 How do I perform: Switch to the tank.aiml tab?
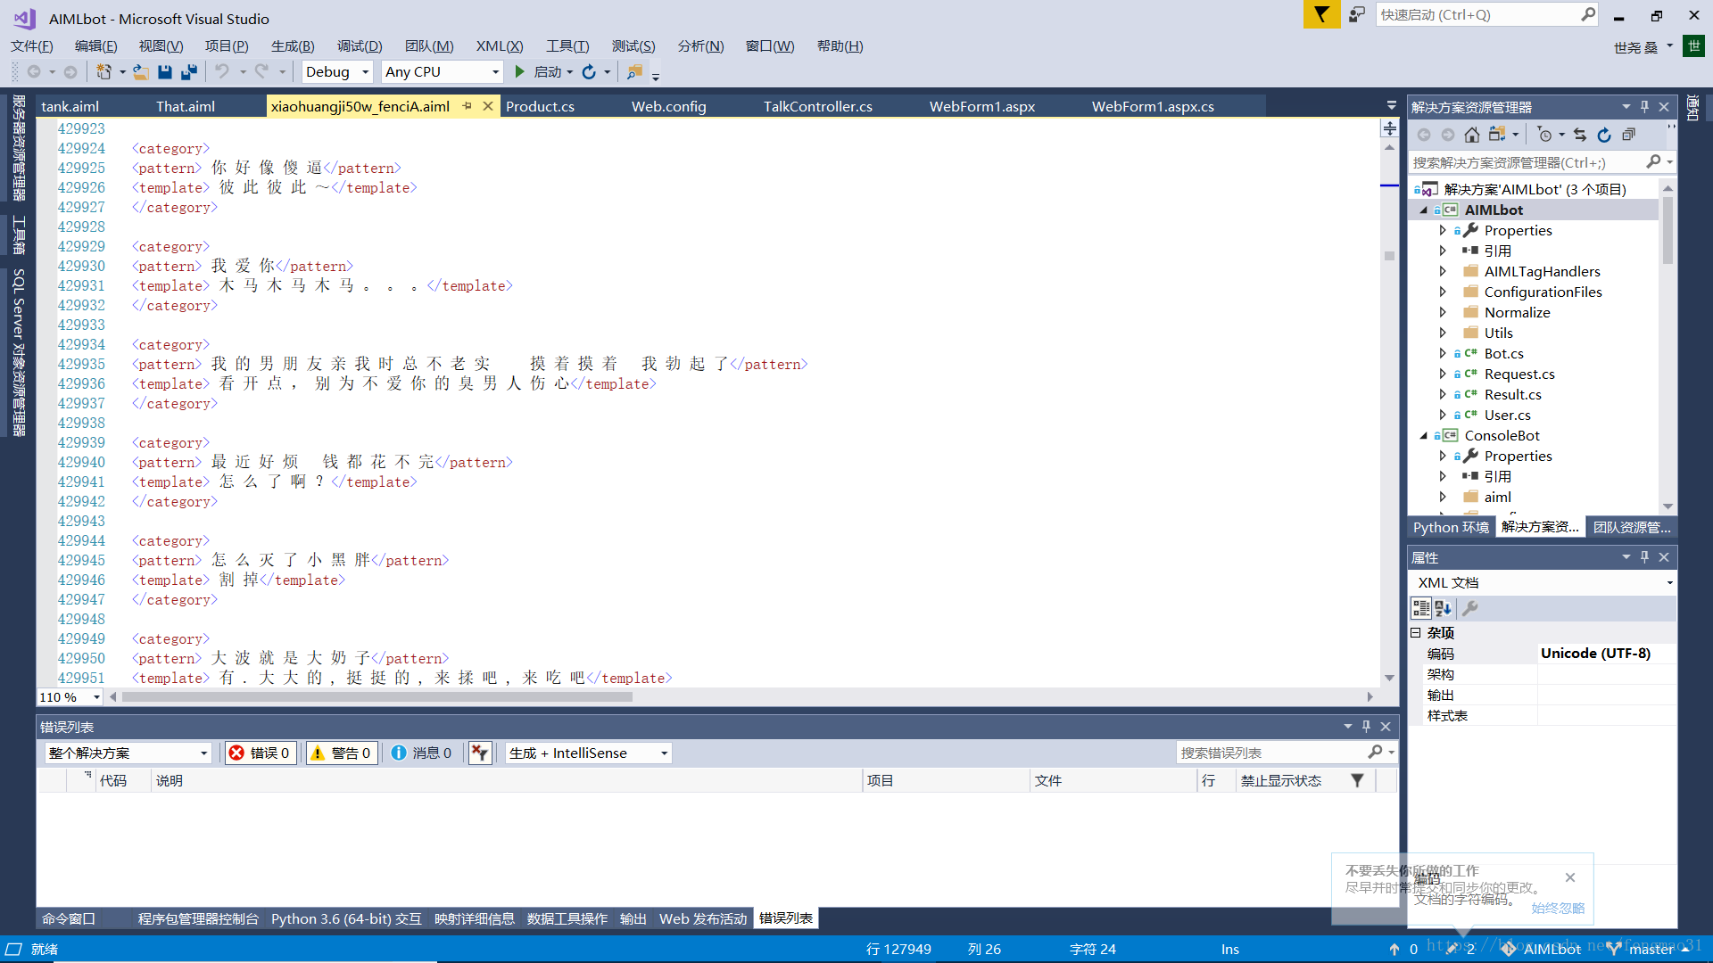[70, 107]
